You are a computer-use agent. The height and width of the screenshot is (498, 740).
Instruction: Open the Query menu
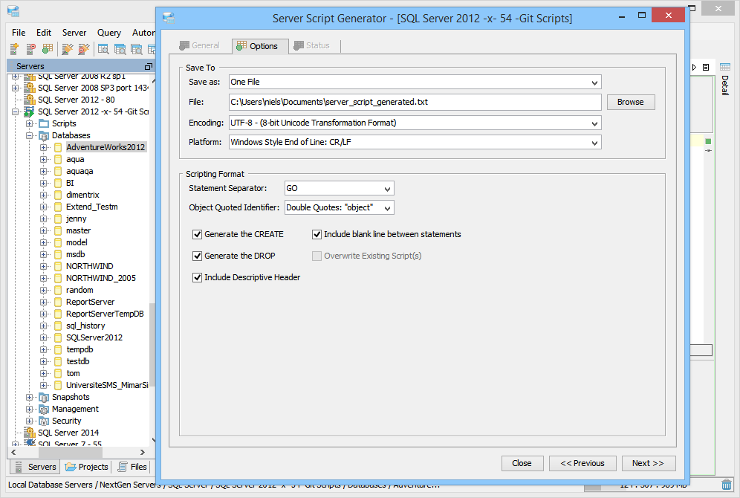coord(109,33)
